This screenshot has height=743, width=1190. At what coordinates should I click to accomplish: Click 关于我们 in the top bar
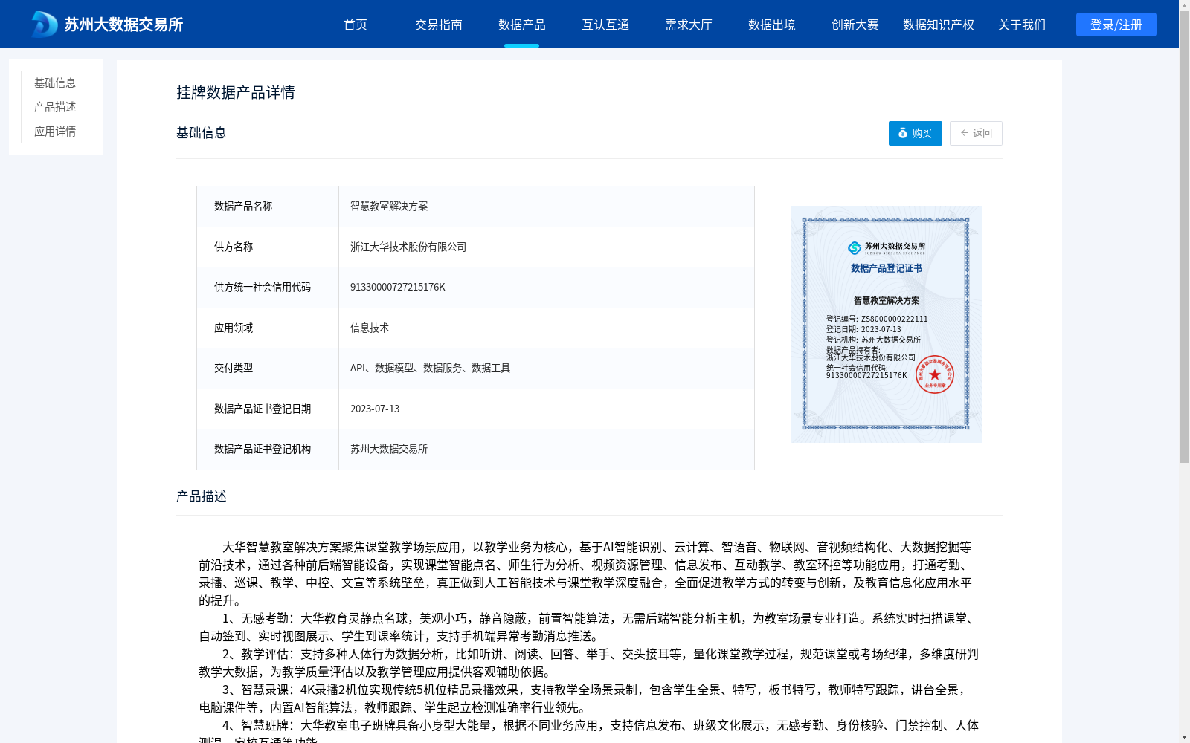(1022, 25)
